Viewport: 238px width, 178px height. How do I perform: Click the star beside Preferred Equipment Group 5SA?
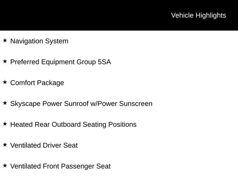5,61
